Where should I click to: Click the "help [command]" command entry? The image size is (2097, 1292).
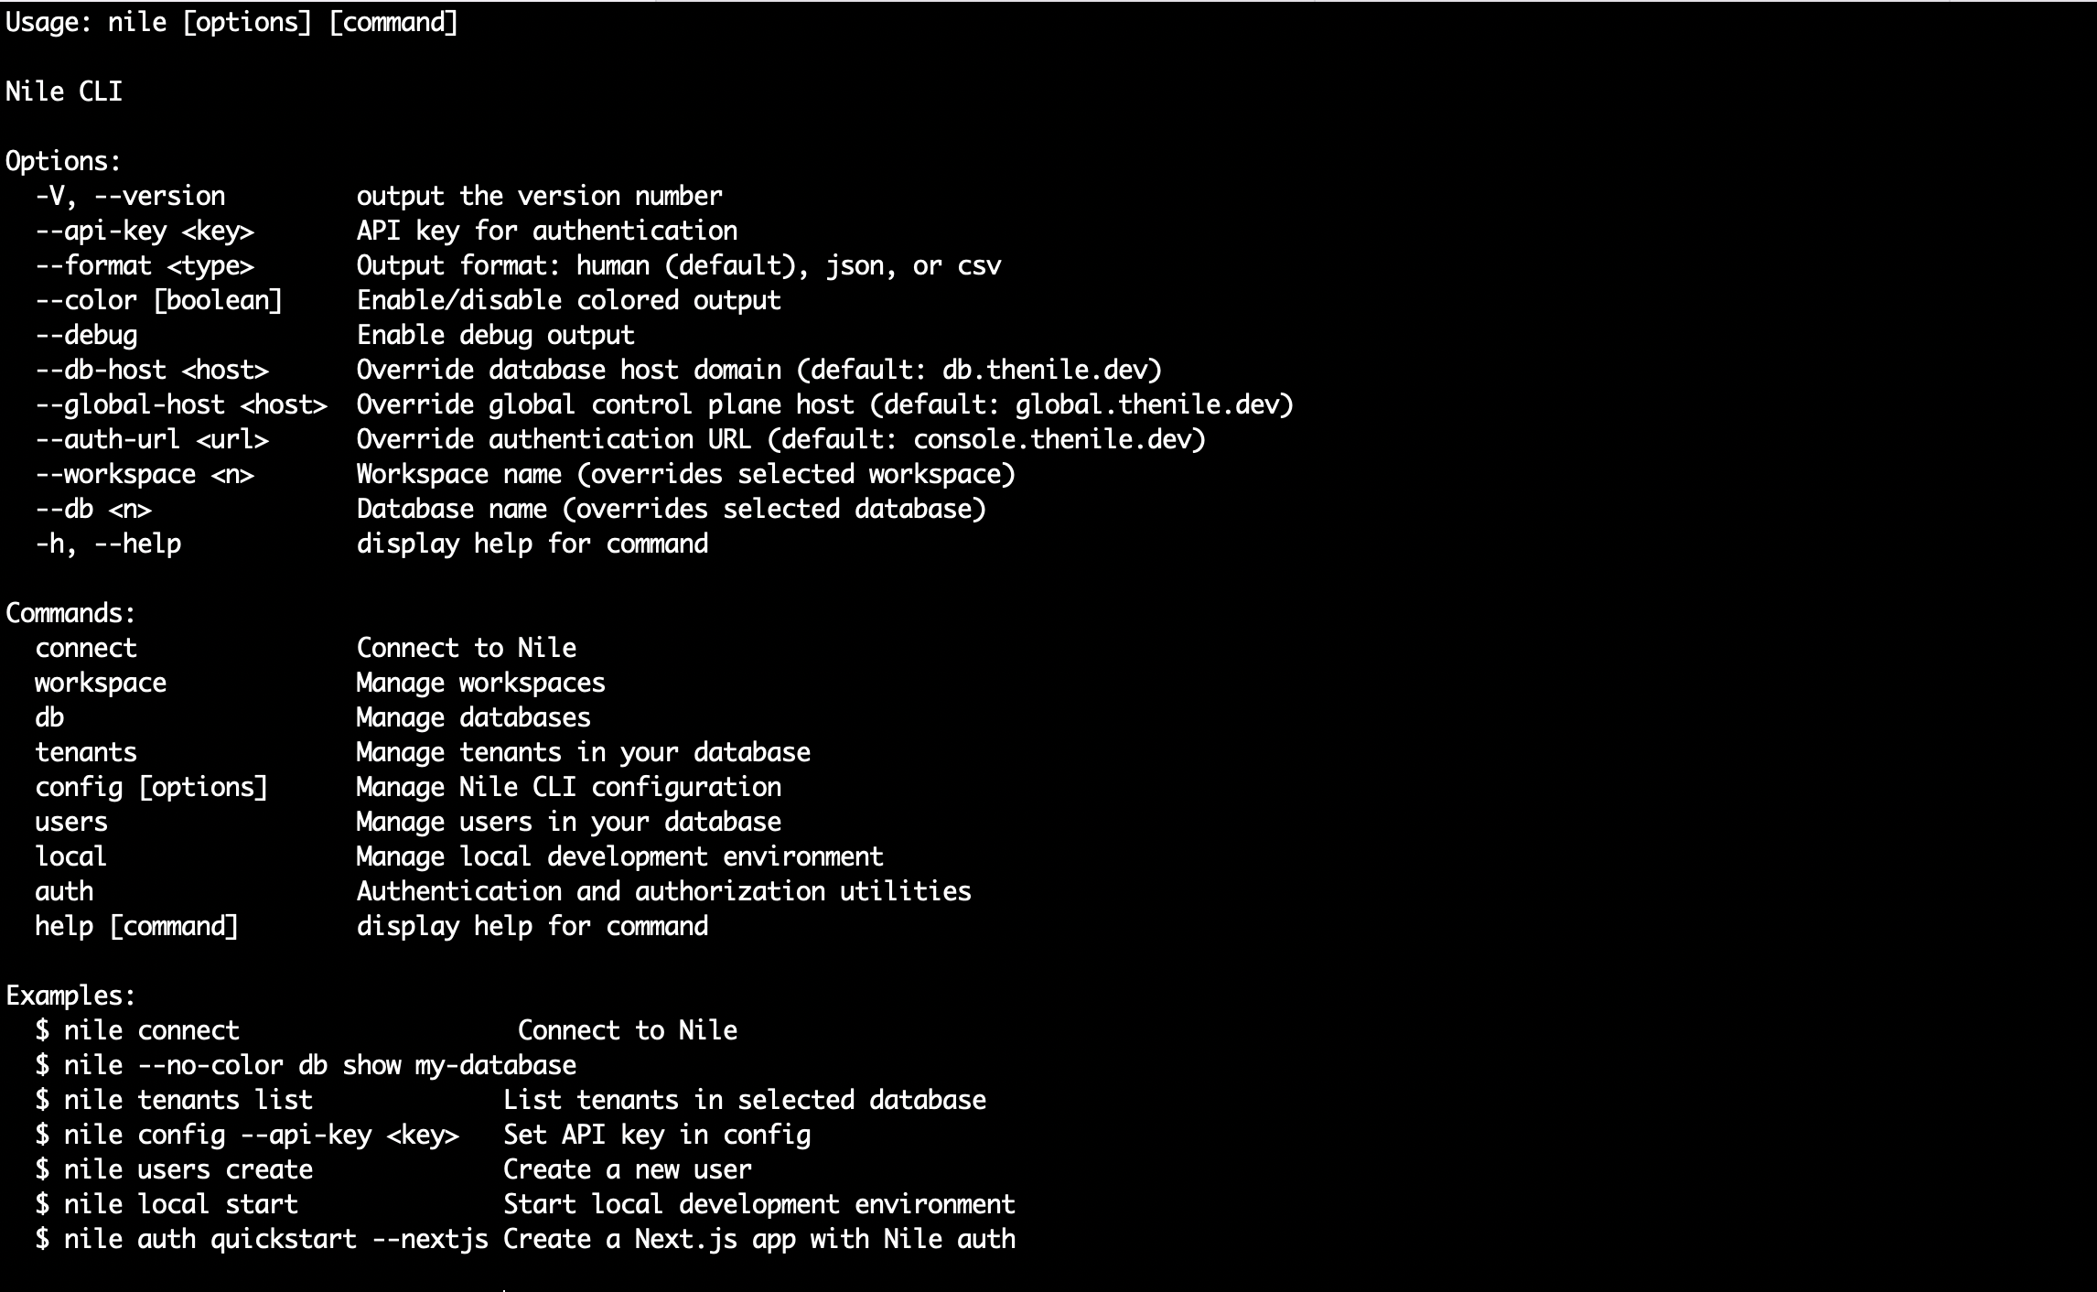pyautogui.click(x=136, y=926)
